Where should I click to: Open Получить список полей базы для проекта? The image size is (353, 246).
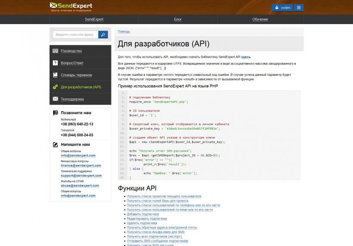click(x=158, y=201)
